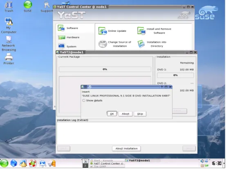Viewport: 226px width, 169px height.
Task: Click the DVD 1 progress bar
Action: 175,75
